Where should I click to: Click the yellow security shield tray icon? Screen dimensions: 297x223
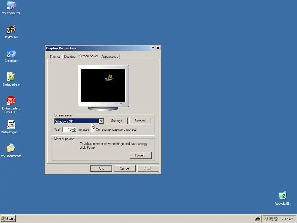pos(266,219)
